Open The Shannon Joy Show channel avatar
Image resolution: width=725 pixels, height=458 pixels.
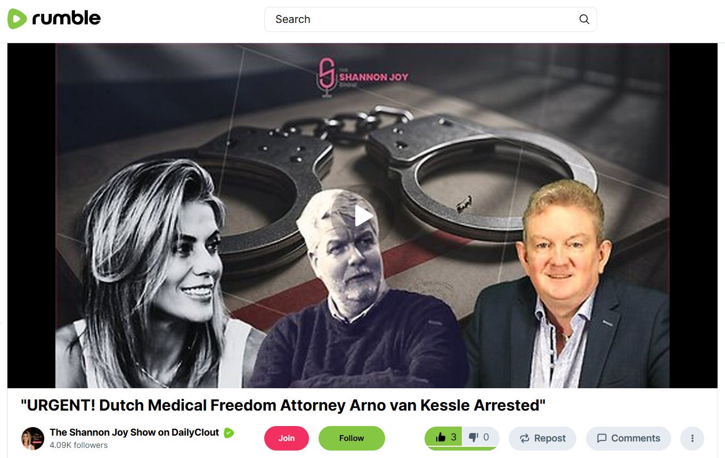pyautogui.click(x=32, y=438)
